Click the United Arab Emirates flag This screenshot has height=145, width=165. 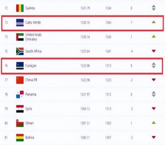coord(20,37)
